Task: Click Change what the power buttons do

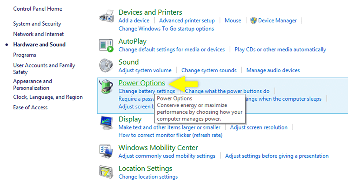Action: pos(227,91)
